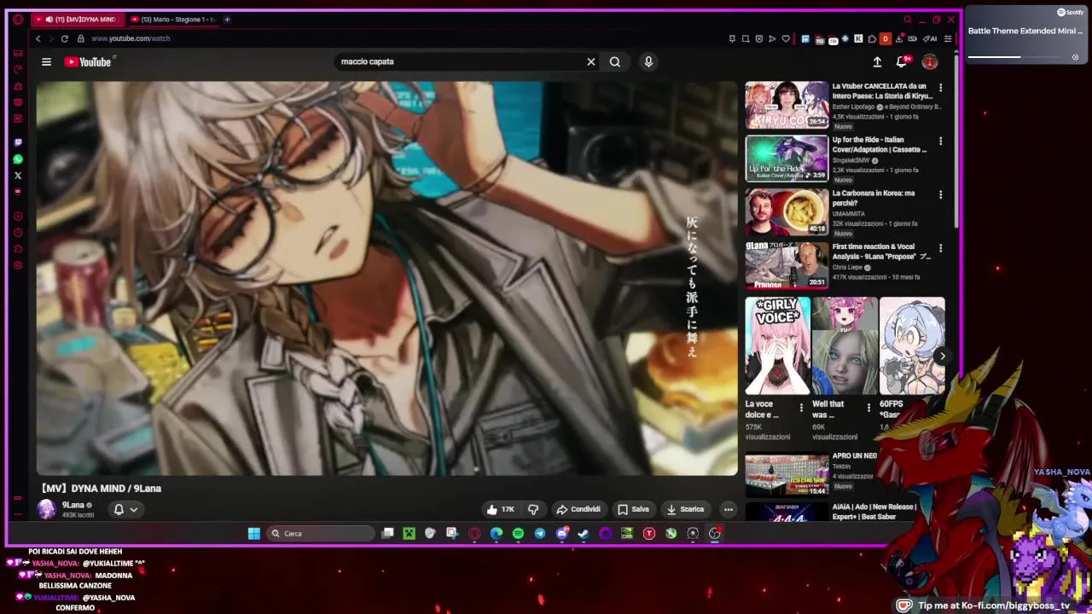This screenshot has height=614, width=1092.
Task: Open the 9Lana channel avatar
Action: pyautogui.click(x=46, y=509)
